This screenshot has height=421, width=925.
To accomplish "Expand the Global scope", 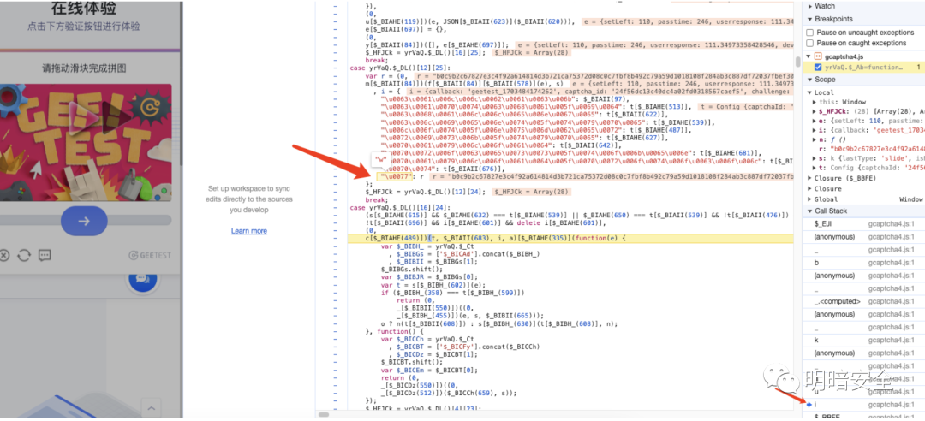I will [809, 199].
